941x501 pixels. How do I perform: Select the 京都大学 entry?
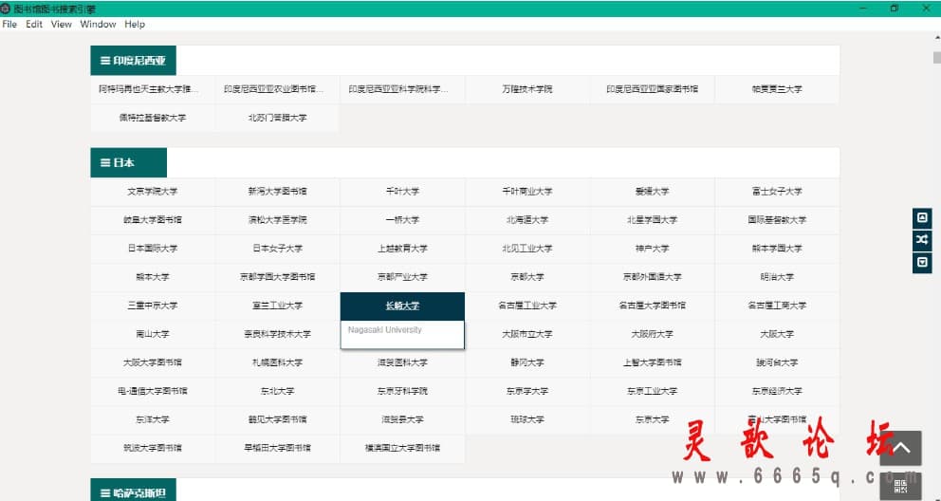point(527,277)
